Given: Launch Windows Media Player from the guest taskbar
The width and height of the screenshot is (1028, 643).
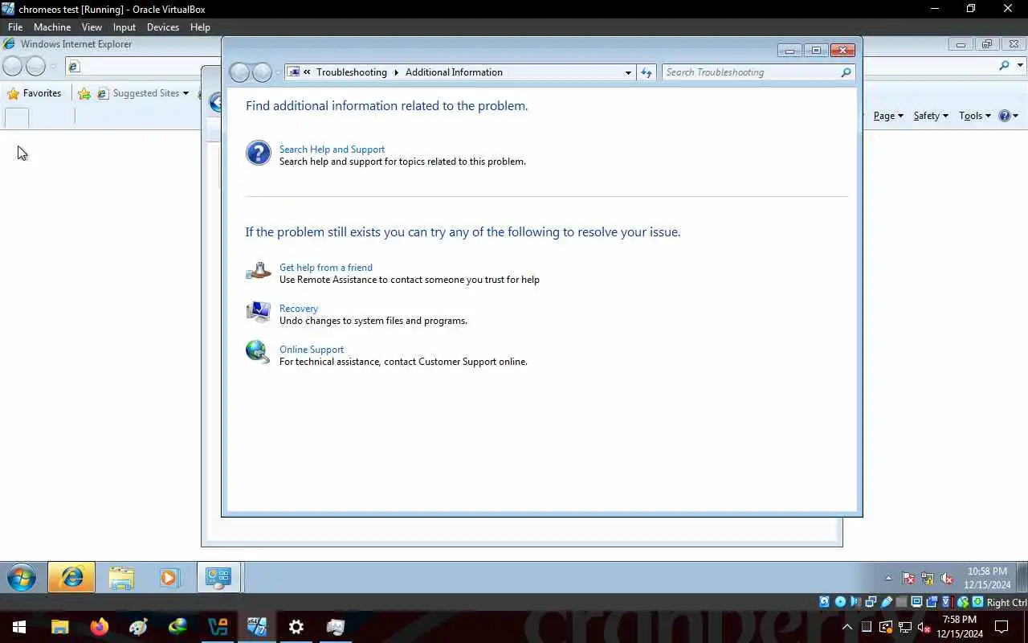Looking at the screenshot, I should point(169,577).
